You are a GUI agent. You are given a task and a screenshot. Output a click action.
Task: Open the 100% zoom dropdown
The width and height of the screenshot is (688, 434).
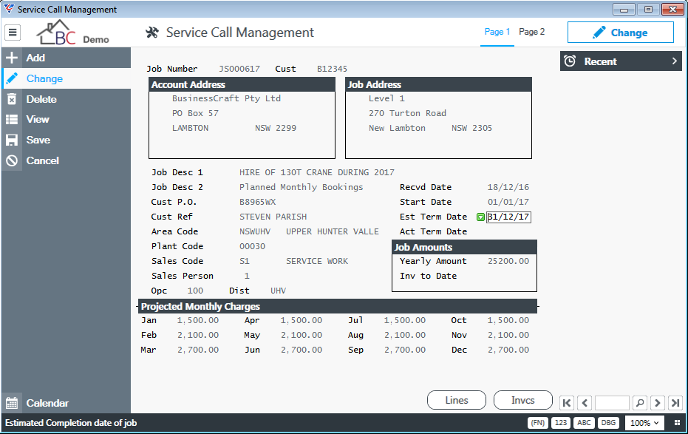[x=644, y=423]
